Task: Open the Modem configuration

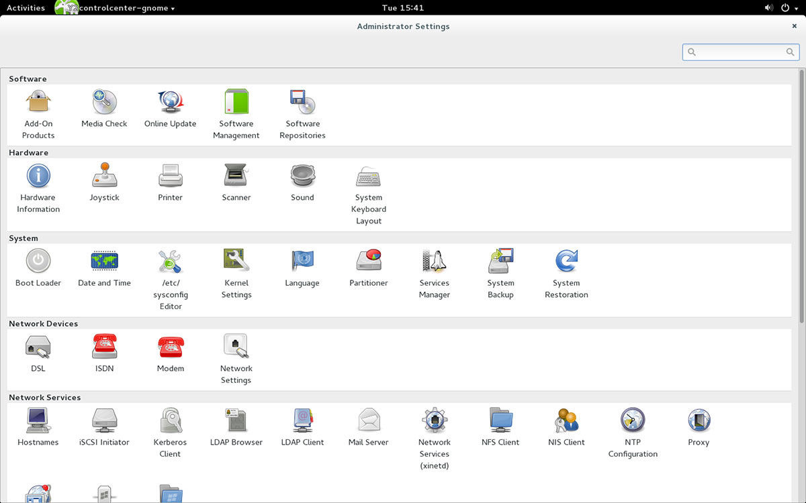Action: click(170, 353)
